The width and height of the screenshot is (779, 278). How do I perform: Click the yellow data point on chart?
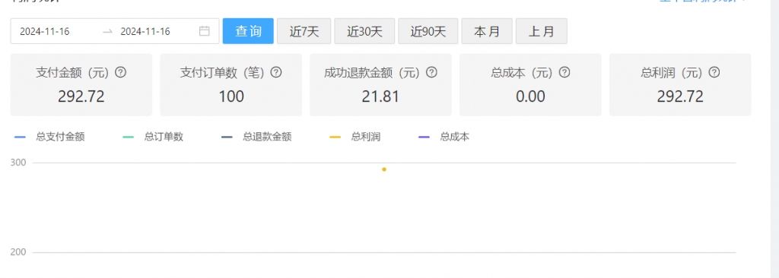pos(384,170)
